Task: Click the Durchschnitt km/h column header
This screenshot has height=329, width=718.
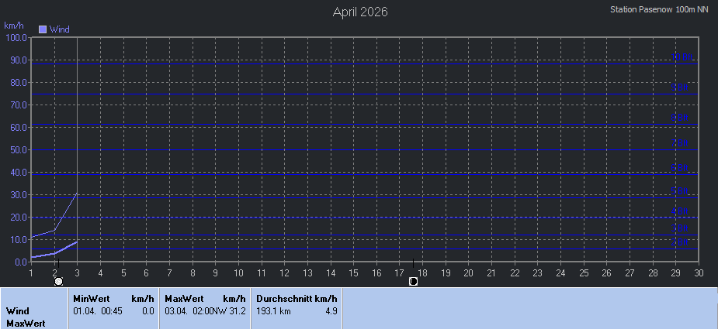Action: (x=297, y=298)
